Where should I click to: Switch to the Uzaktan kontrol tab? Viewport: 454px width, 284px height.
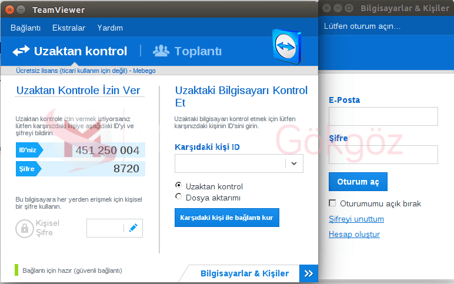(x=70, y=51)
